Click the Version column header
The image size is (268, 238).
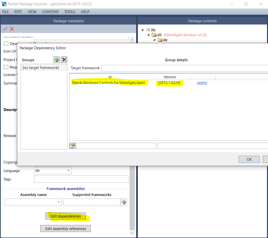point(170,77)
